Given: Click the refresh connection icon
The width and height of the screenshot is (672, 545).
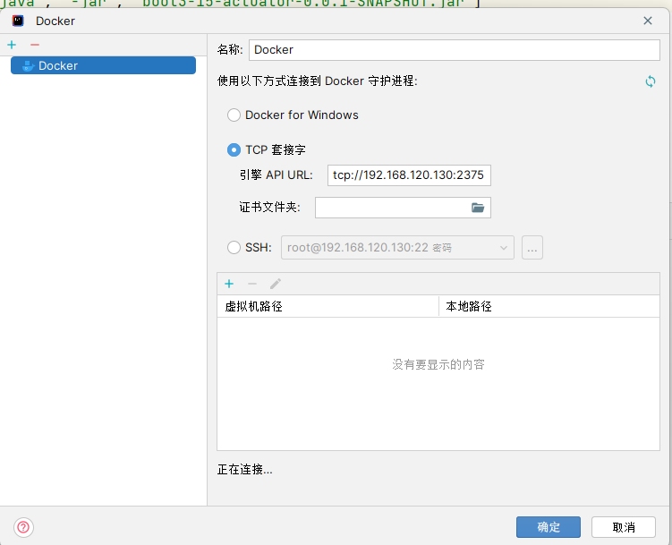Looking at the screenshot, I should tap(651, 81).
